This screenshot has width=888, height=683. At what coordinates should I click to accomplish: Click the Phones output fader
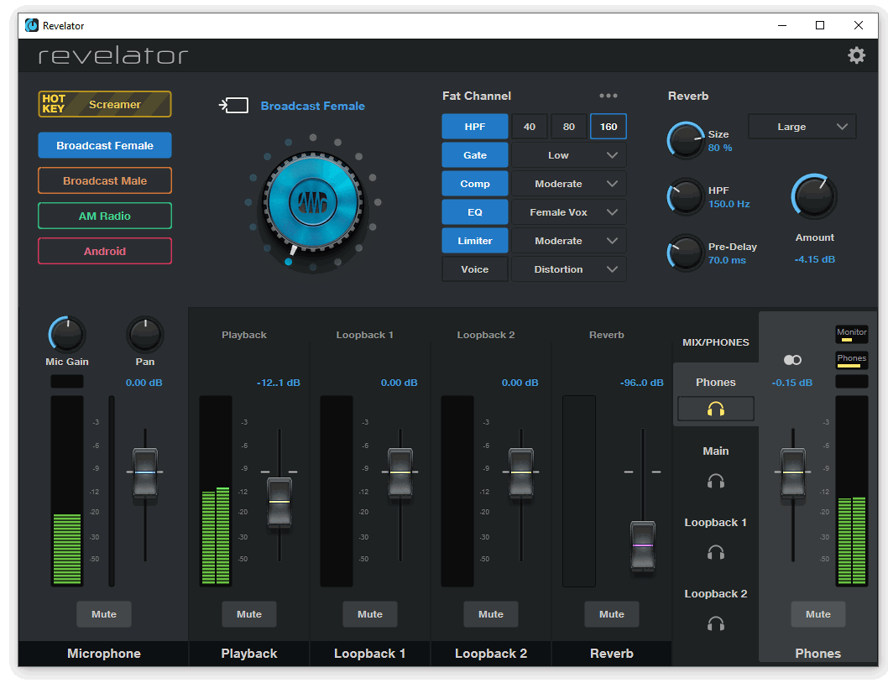(x=793, y=472)
